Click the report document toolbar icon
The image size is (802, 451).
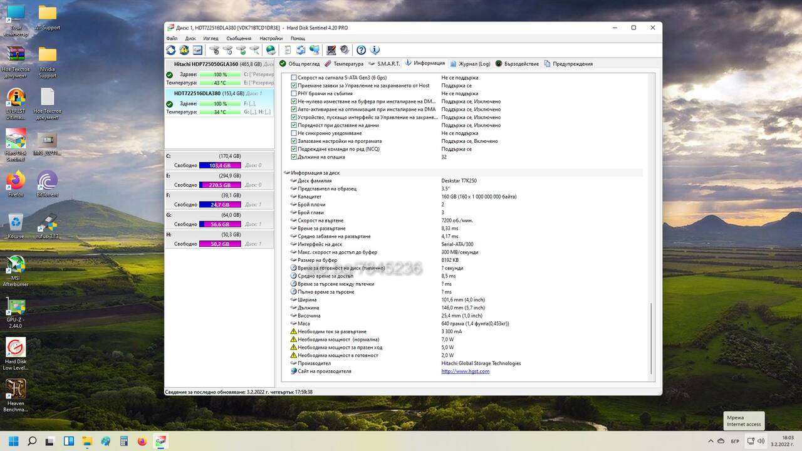click(288, 50)
